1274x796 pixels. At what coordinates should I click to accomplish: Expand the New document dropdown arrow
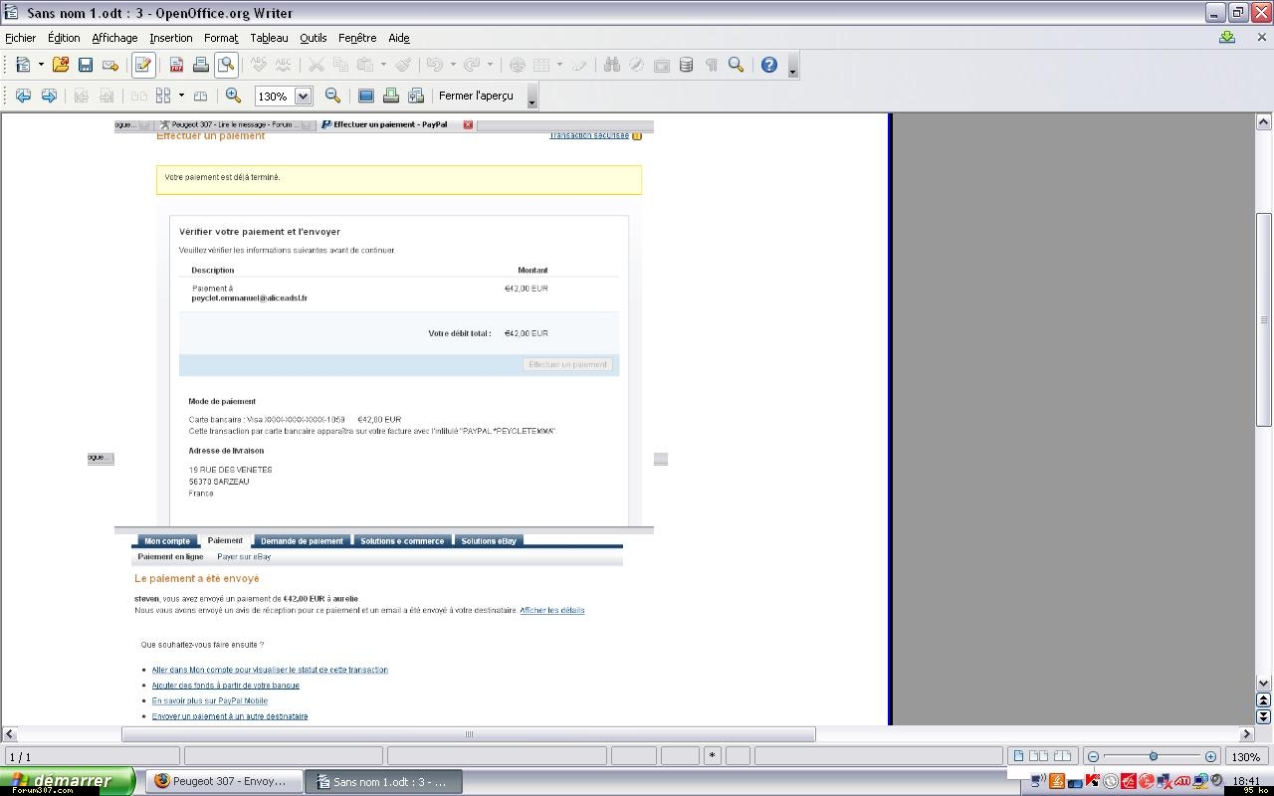click(x=41, y=65)
